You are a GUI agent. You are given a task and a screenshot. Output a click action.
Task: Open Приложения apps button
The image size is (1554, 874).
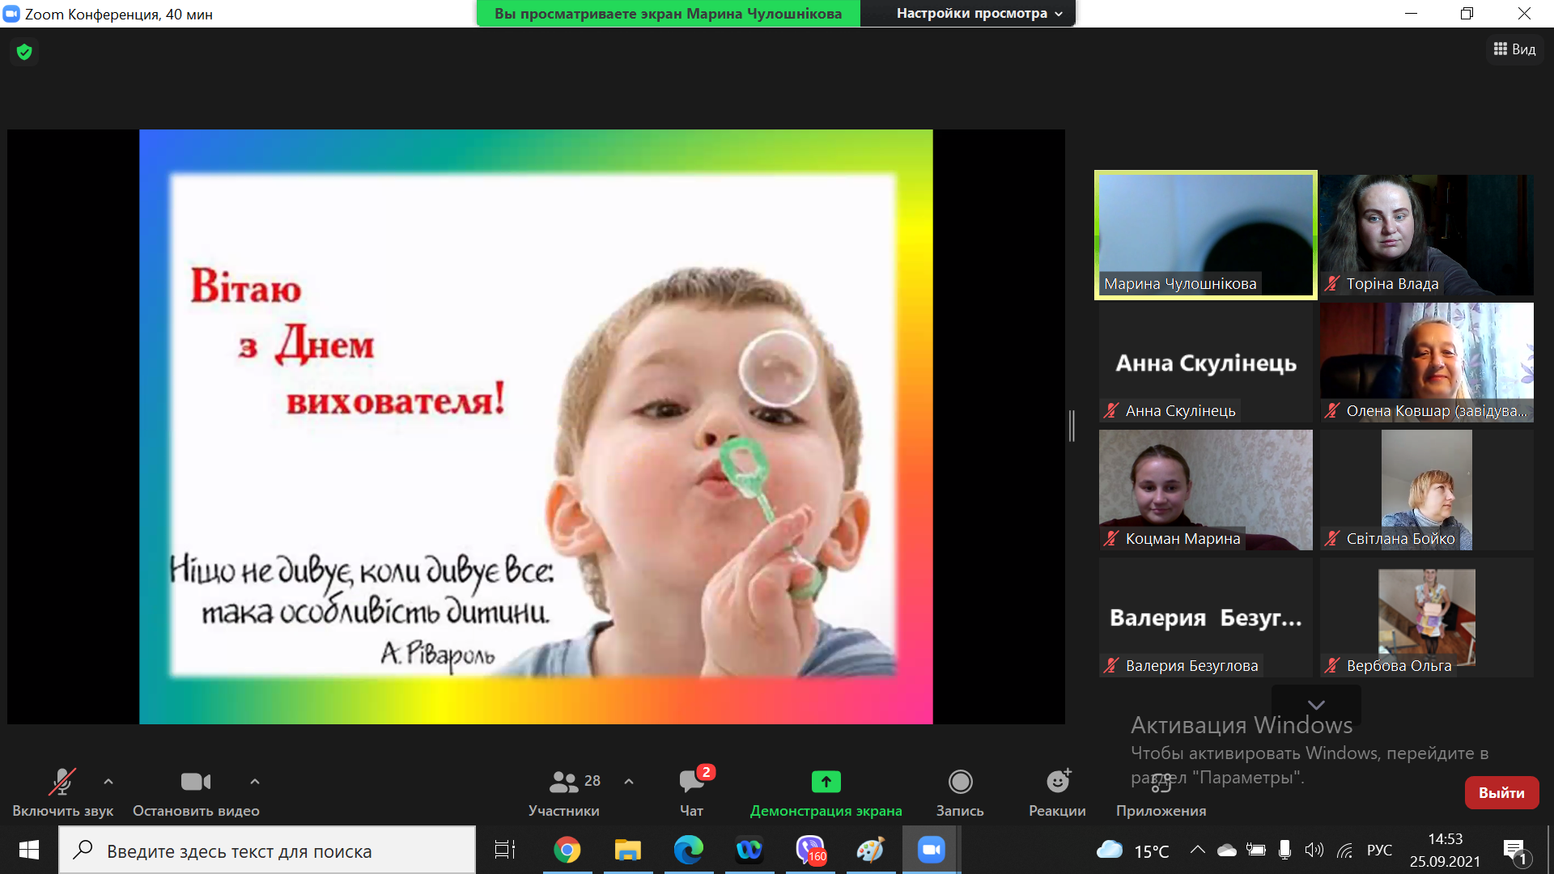[x=1161, y=792]
